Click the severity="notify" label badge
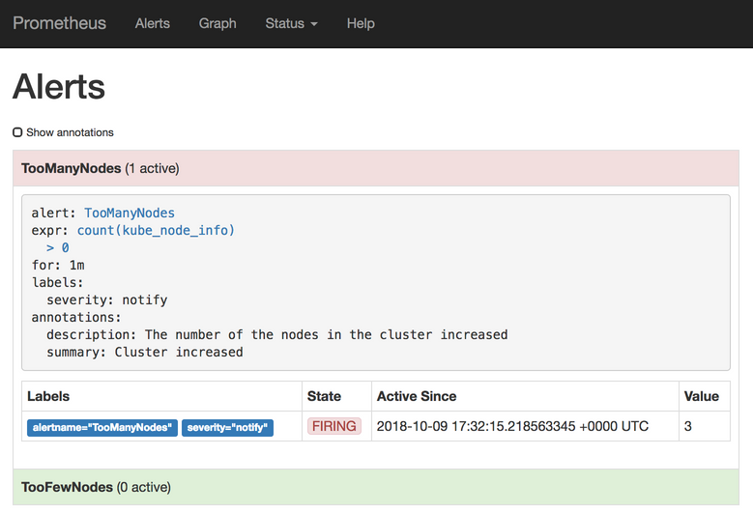This screenshot has width=753, height=513. tap(228, 427)
